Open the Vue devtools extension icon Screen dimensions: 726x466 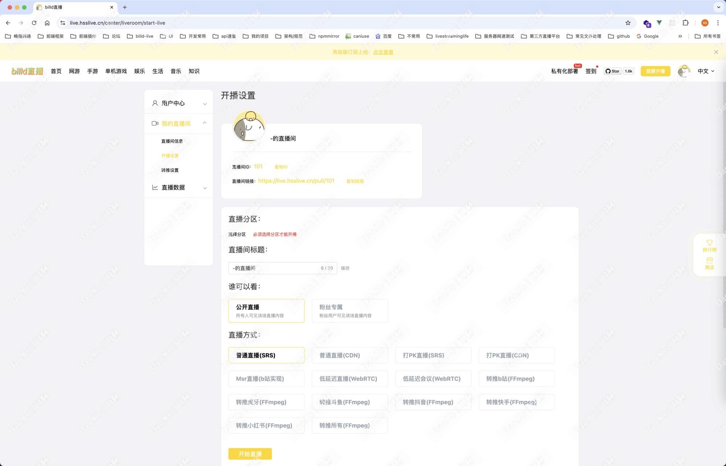coord(659,23)
